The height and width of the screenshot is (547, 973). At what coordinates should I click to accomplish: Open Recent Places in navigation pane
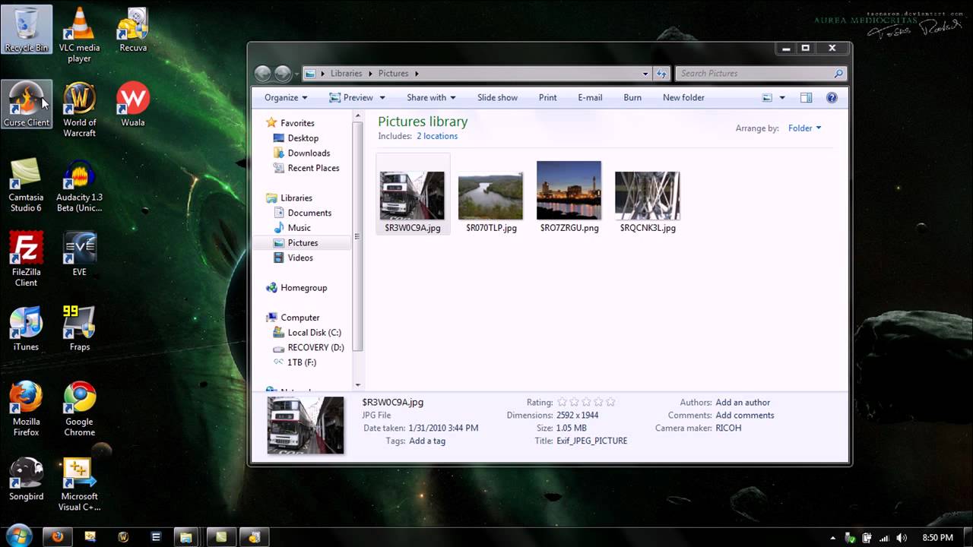tap(306, 168)
